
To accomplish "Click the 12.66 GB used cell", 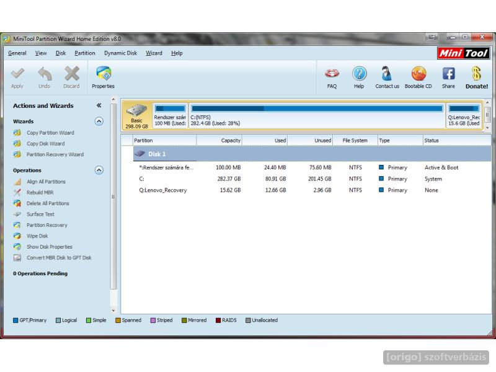I will point(275,190).
